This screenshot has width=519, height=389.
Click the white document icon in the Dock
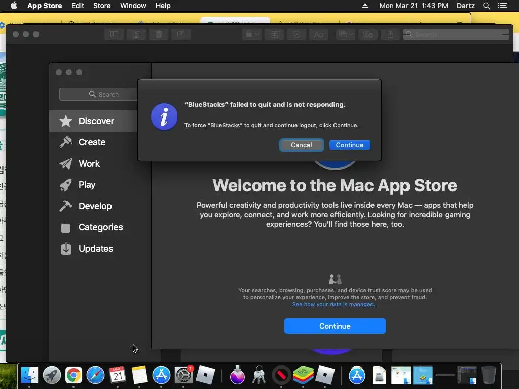(379, 375)
